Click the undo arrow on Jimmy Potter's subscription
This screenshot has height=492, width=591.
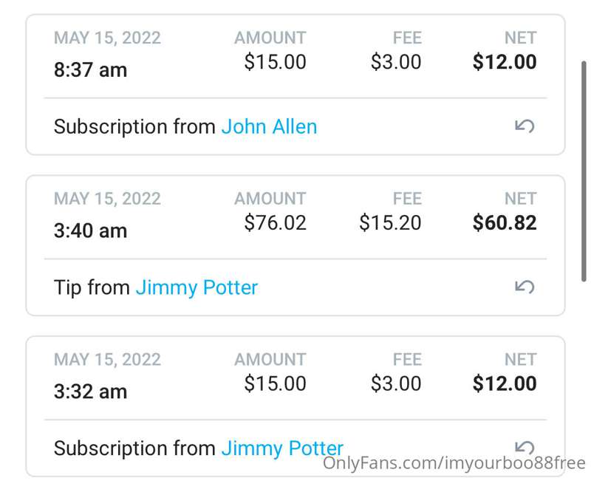coord(525,447)
